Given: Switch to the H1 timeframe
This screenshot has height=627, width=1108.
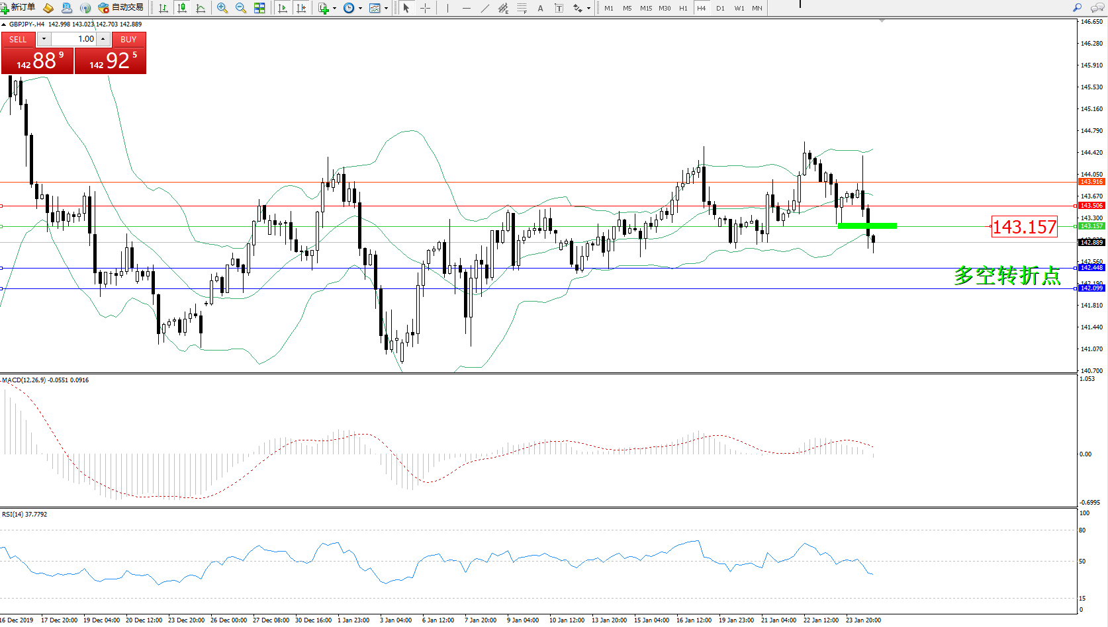Looking at the screenshot, I should [x=683, y=8].
